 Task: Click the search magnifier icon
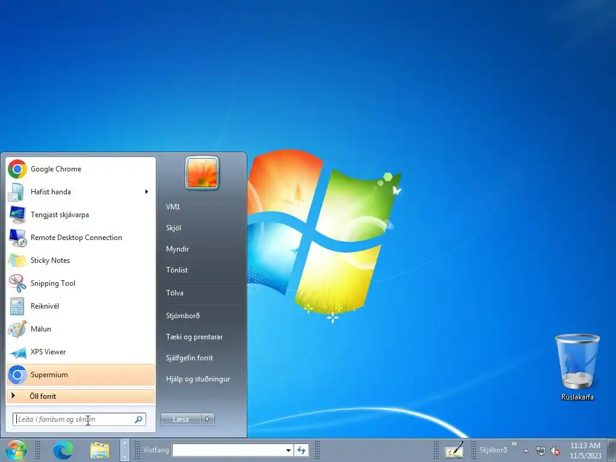[x=139, y=419]
